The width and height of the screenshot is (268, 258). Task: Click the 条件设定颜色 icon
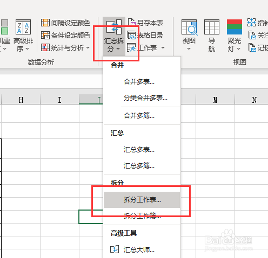(45, 35)
